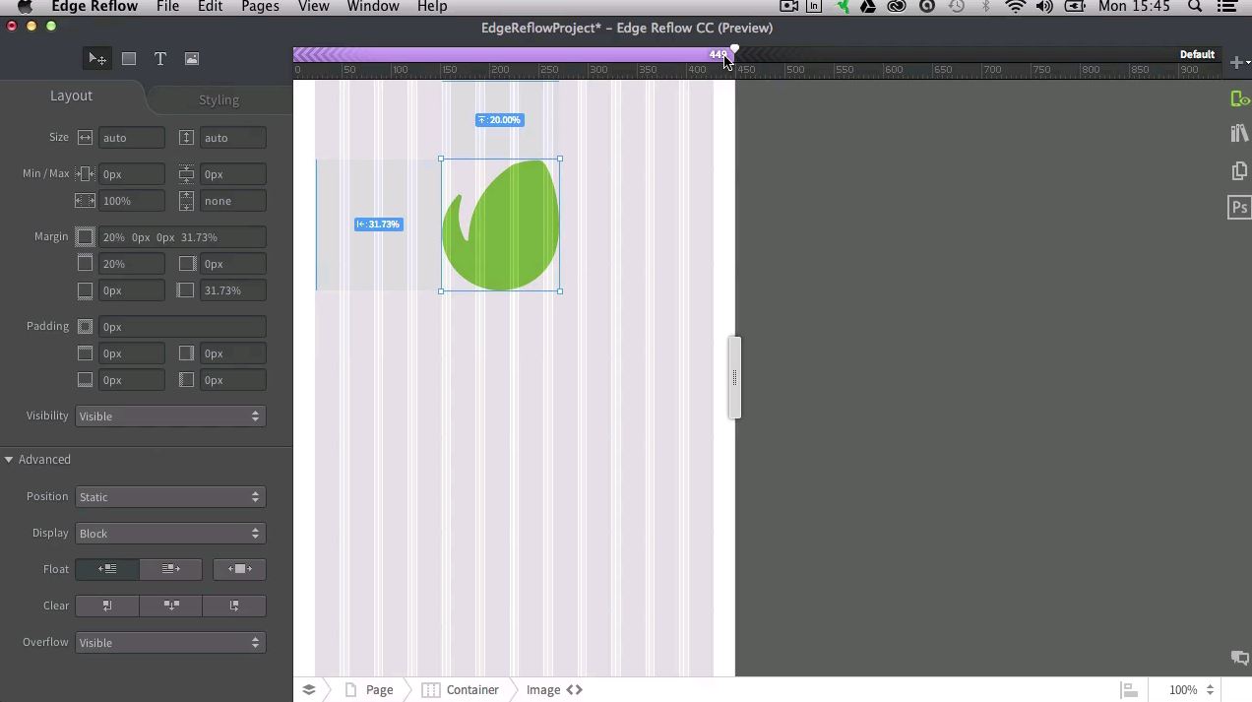
Task: Open Google Drive menu bar icon
Action: click(868, 6)
